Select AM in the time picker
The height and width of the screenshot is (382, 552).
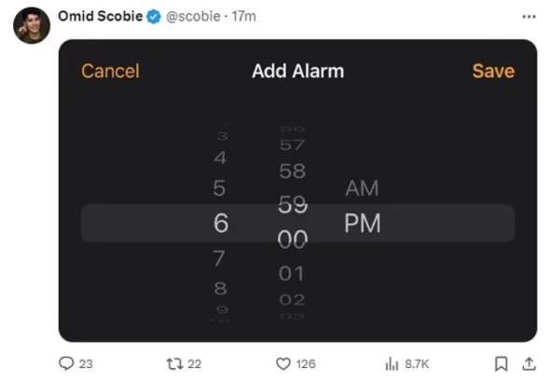(x=362, y=188)
